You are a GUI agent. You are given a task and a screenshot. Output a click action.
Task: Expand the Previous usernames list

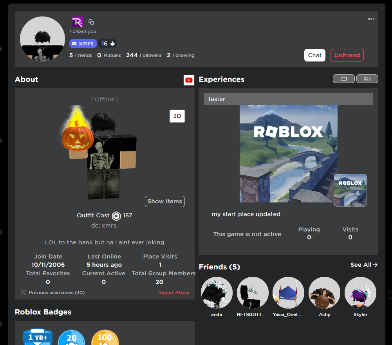56,292
